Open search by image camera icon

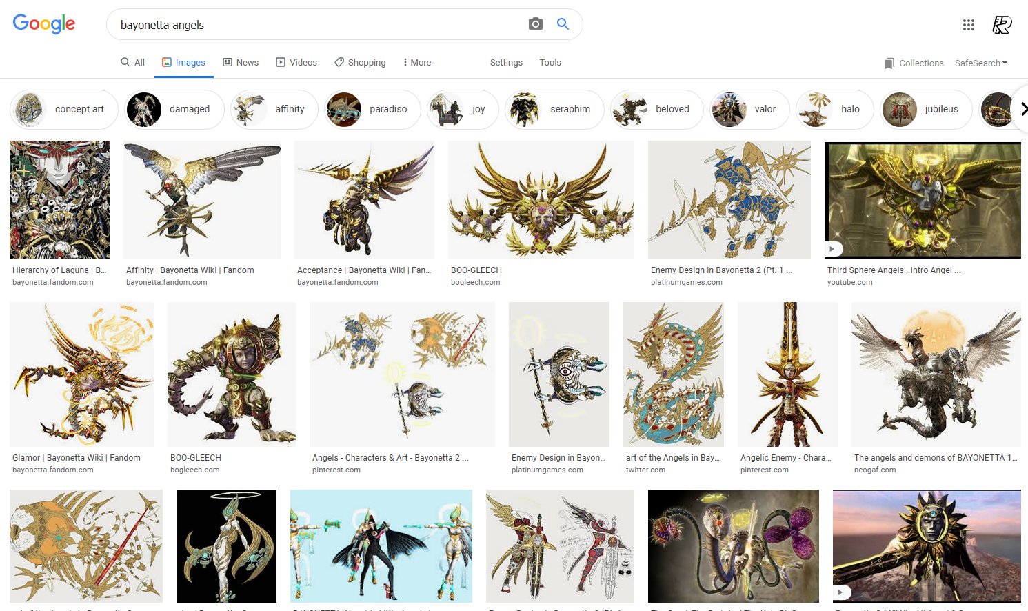[535, 24]
